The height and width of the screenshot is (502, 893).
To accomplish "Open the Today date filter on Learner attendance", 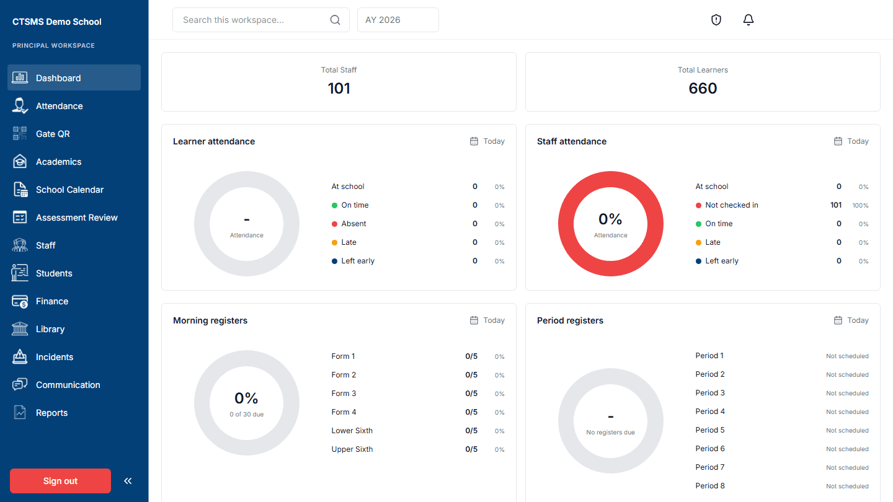I will coord(487,141).
